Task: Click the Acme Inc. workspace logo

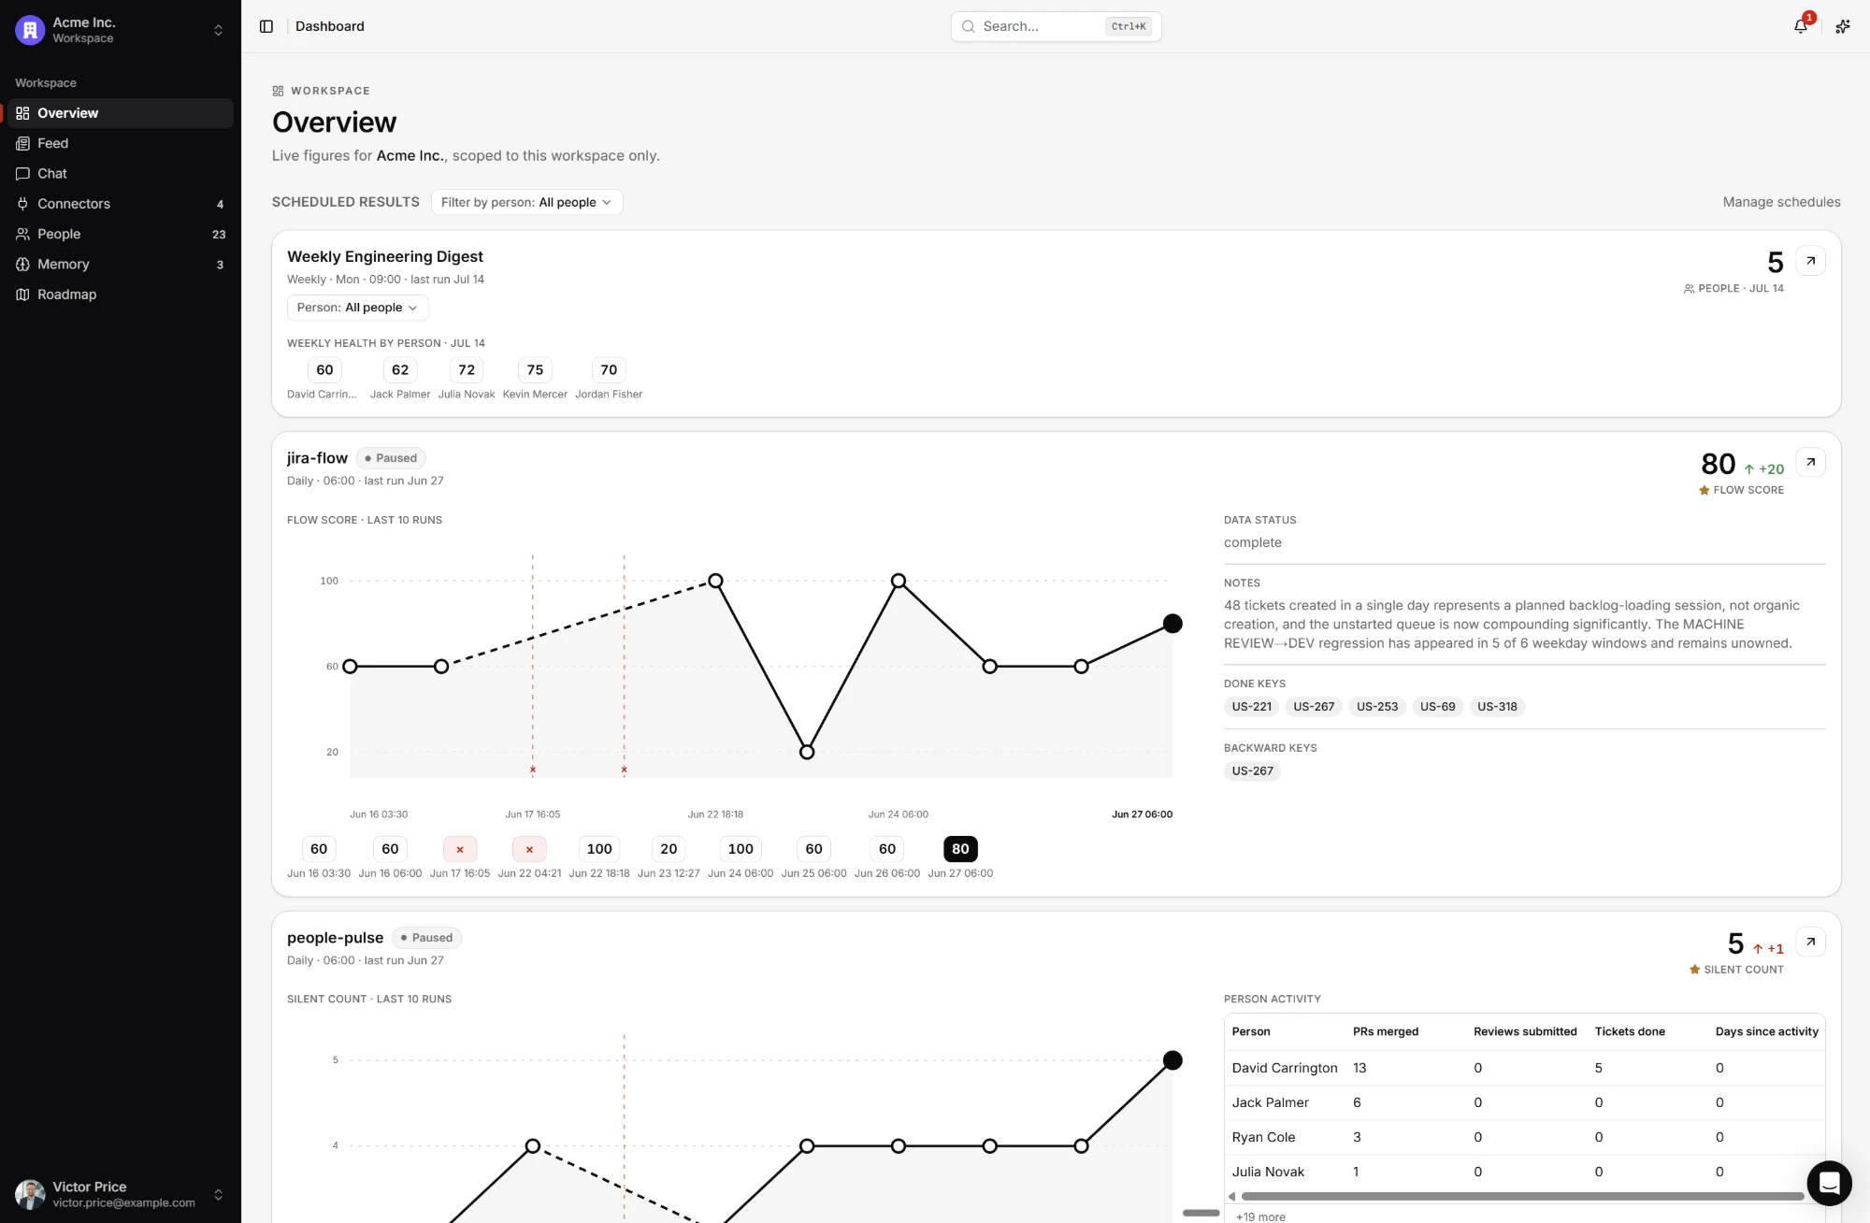Action: tap(30, 30)
